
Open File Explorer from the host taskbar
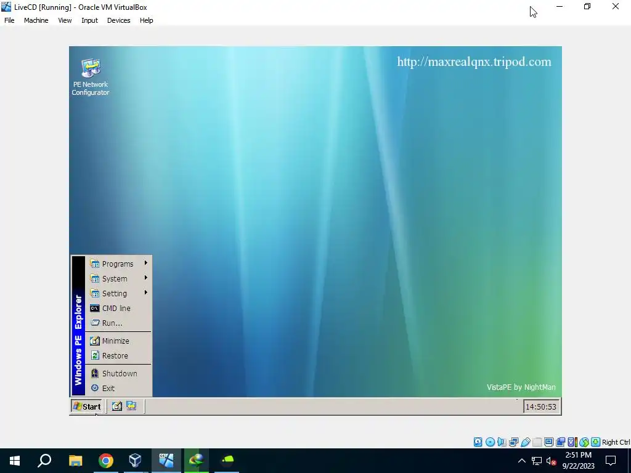click(x=75, y=461)
